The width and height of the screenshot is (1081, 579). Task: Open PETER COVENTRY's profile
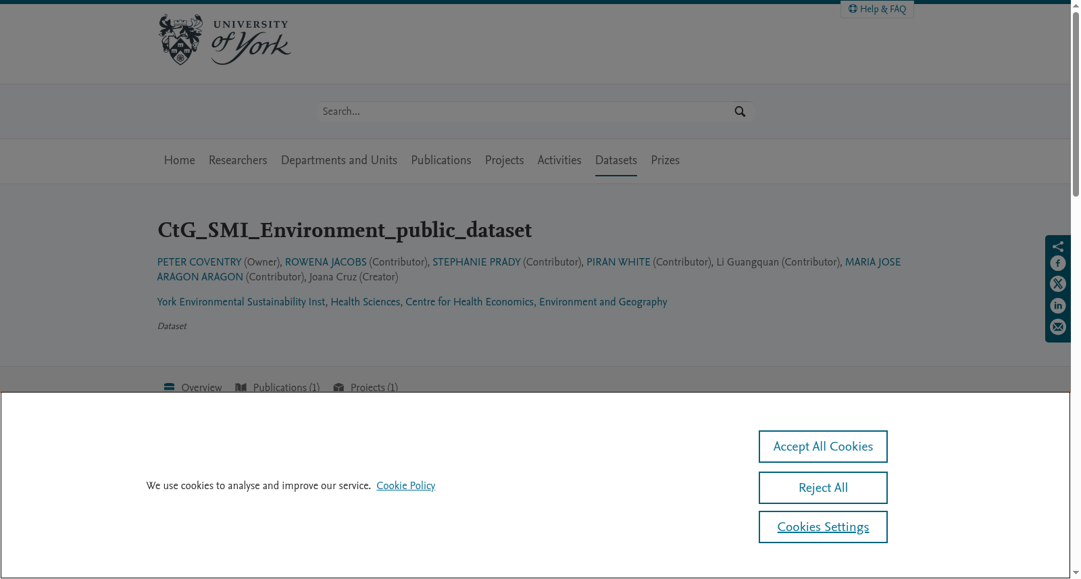click(199, 262)
